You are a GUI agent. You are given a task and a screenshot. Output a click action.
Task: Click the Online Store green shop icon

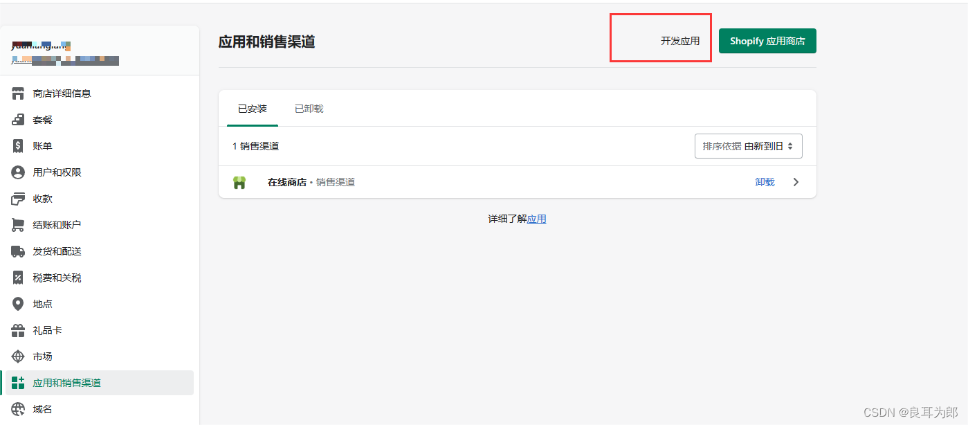tap(239, 183)
